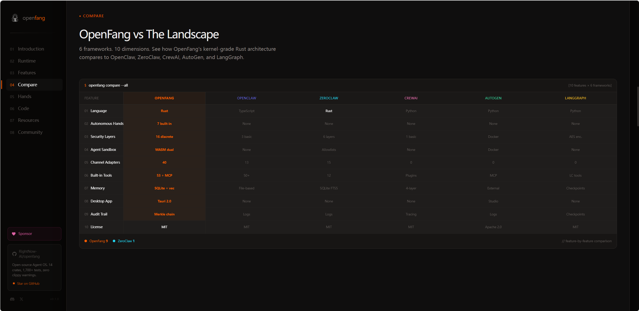639x311 pixels.
Task: Click the '53 + MCP' tools cell
Action: tap(164, 175)
